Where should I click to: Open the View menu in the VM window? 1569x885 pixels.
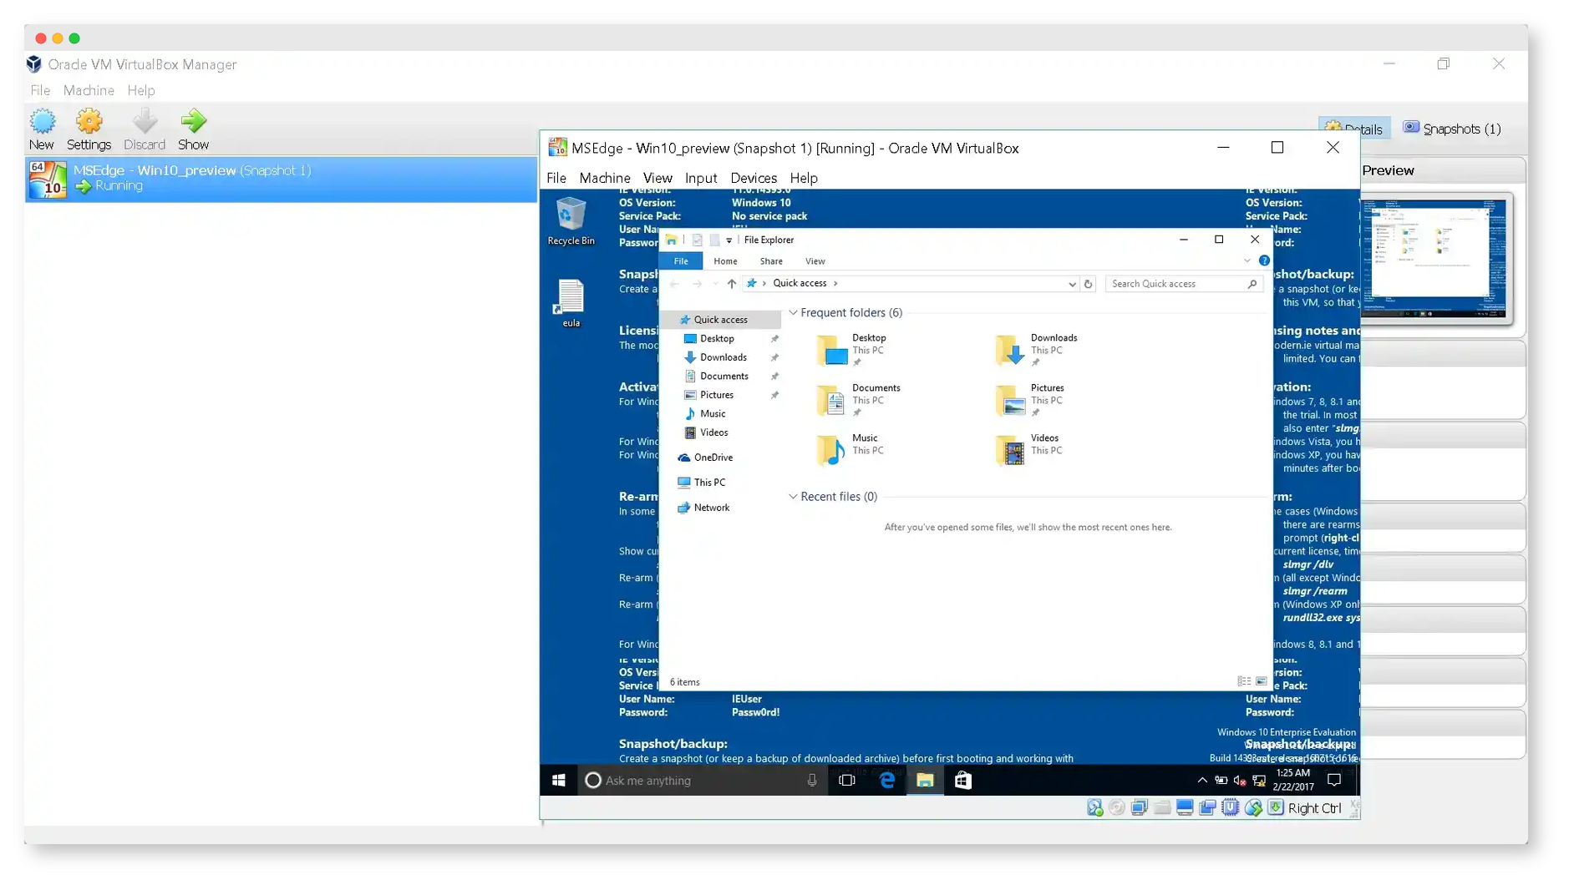click(x=657, y=178)
